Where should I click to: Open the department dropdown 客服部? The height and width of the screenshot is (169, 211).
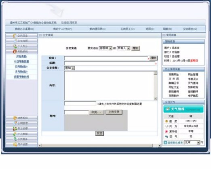pos(105,48)
